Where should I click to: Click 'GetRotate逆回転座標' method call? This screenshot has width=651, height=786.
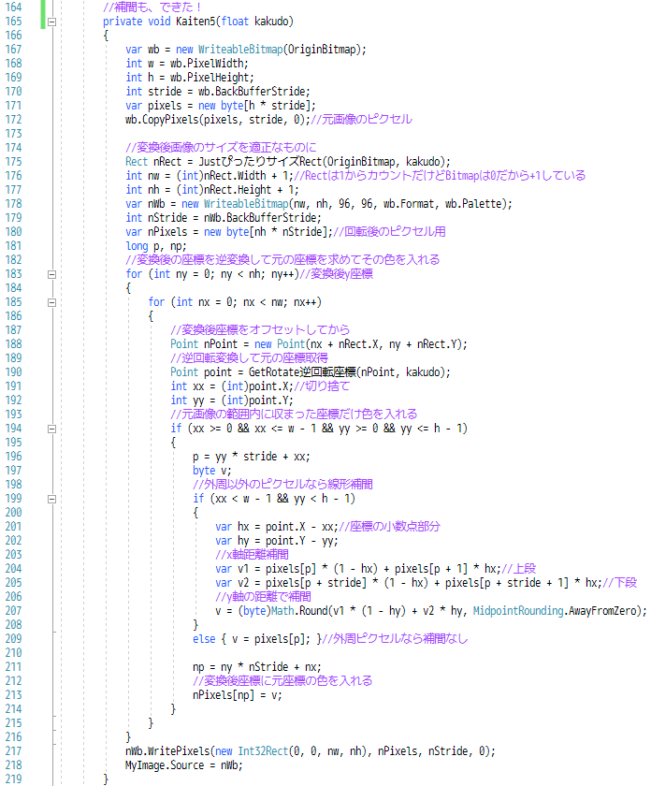303,372
